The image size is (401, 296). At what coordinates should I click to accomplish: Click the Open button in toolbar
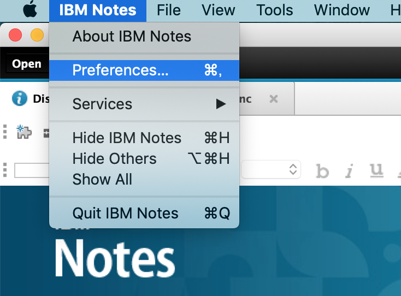[x=27, y=64]
